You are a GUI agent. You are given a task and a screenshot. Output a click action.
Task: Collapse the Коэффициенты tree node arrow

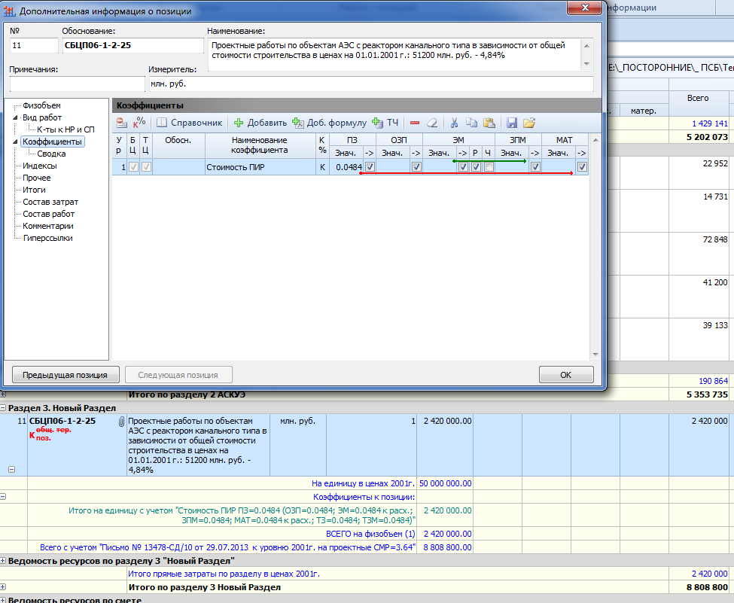tap(14, 142)
